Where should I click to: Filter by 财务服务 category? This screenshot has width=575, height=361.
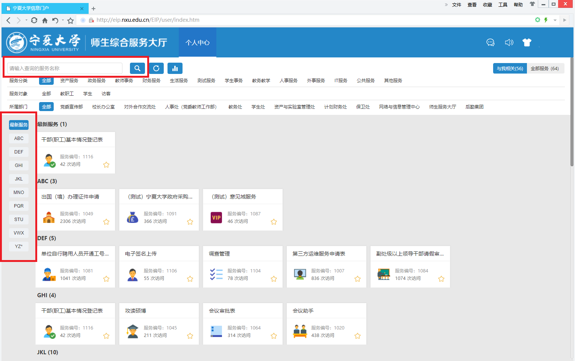click(x=151, y=81)
